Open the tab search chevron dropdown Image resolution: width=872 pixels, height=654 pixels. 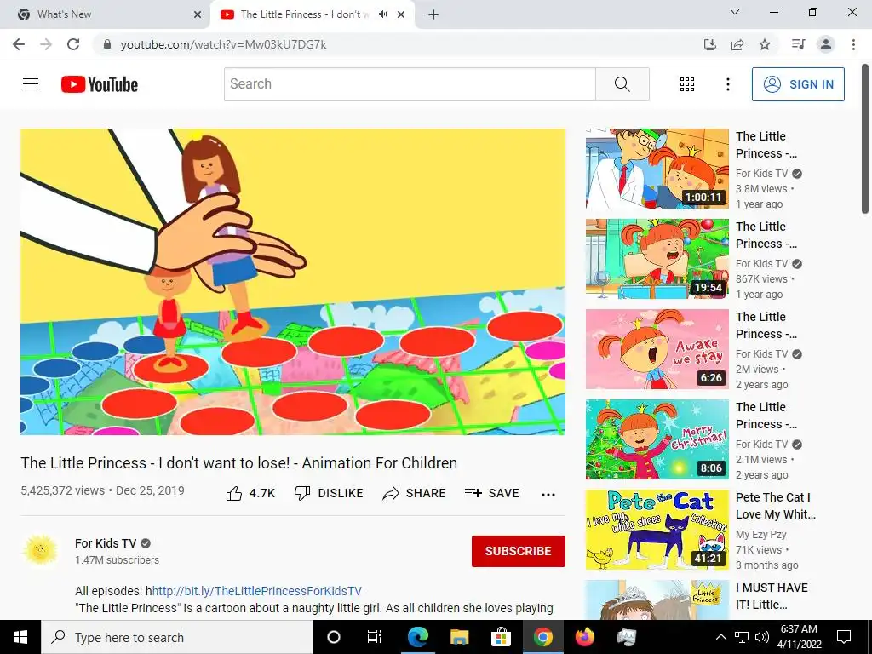735,12
